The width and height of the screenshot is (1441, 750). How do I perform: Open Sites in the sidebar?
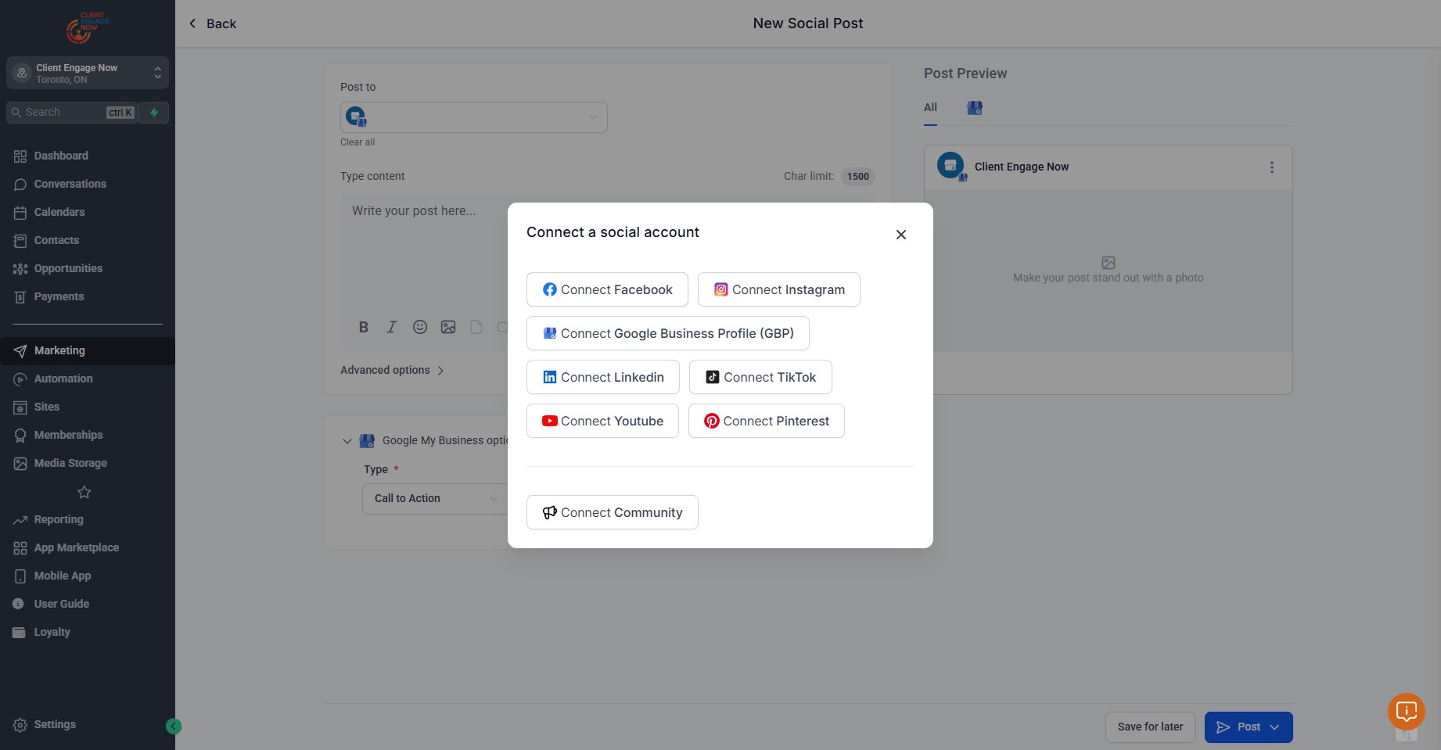click(88, 407)
